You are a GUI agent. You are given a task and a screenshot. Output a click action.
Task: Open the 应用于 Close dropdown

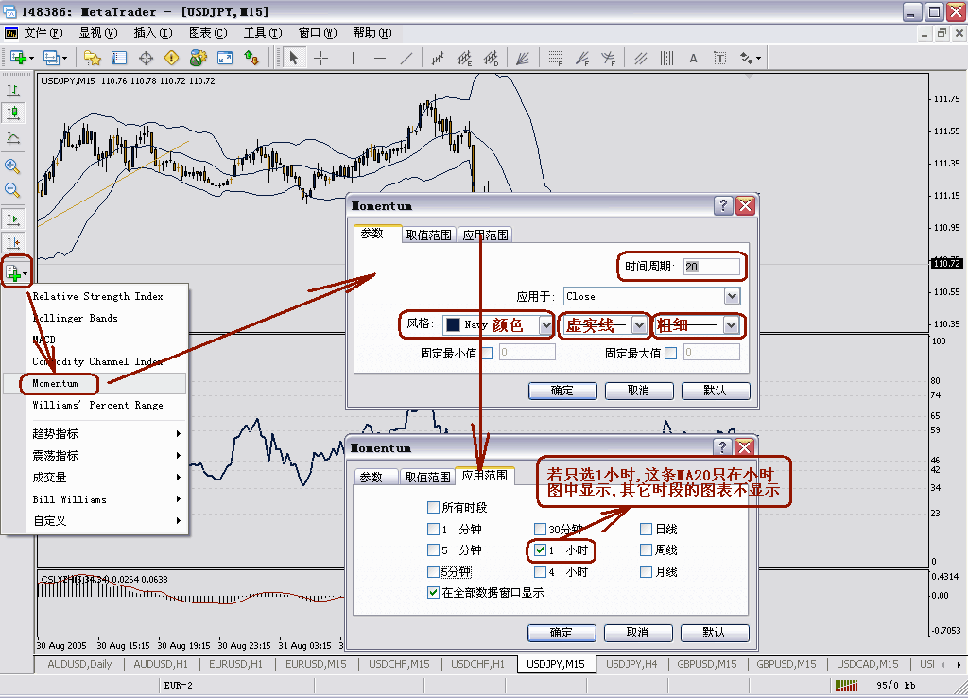733,296
